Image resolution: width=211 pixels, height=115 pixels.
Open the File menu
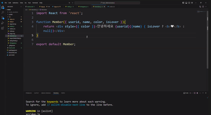6,3
